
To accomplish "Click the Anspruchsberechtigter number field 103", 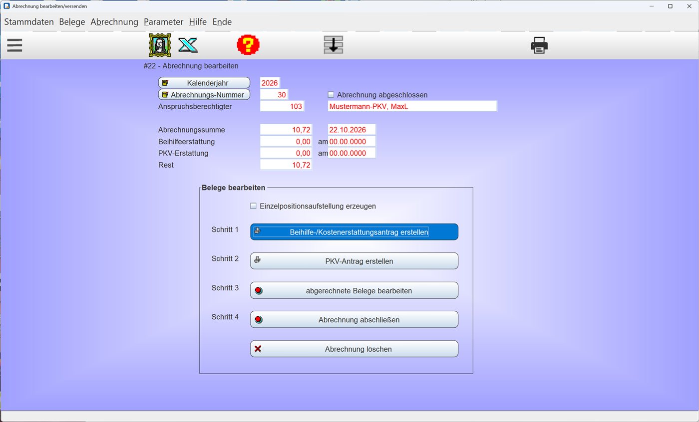I will pyautogui.click(x=282, y=106).
